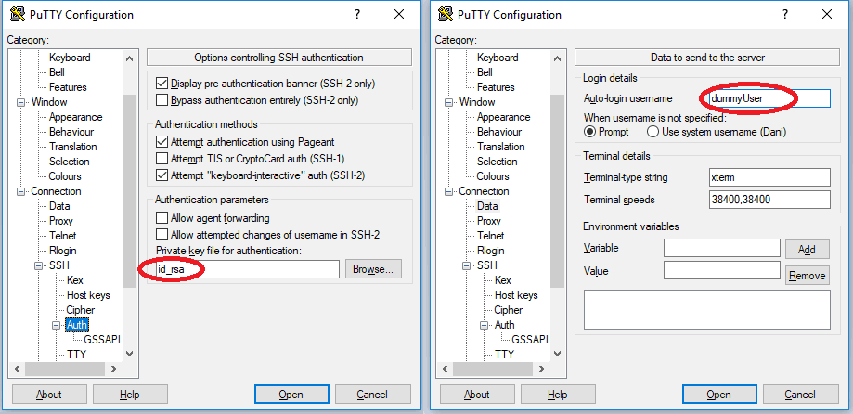Click environment Variable name field
Image resolution: width=853 pixels, height=414 pixels.
click(x=722, y=248)
